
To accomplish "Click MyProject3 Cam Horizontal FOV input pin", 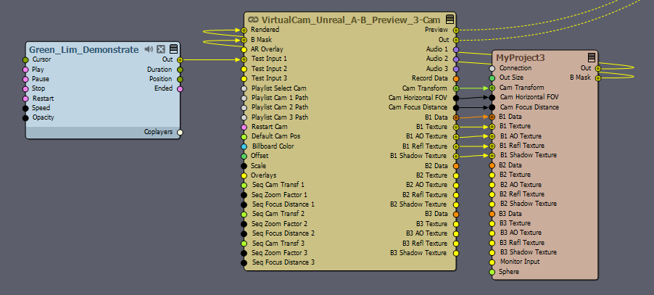I will [492, 98].
